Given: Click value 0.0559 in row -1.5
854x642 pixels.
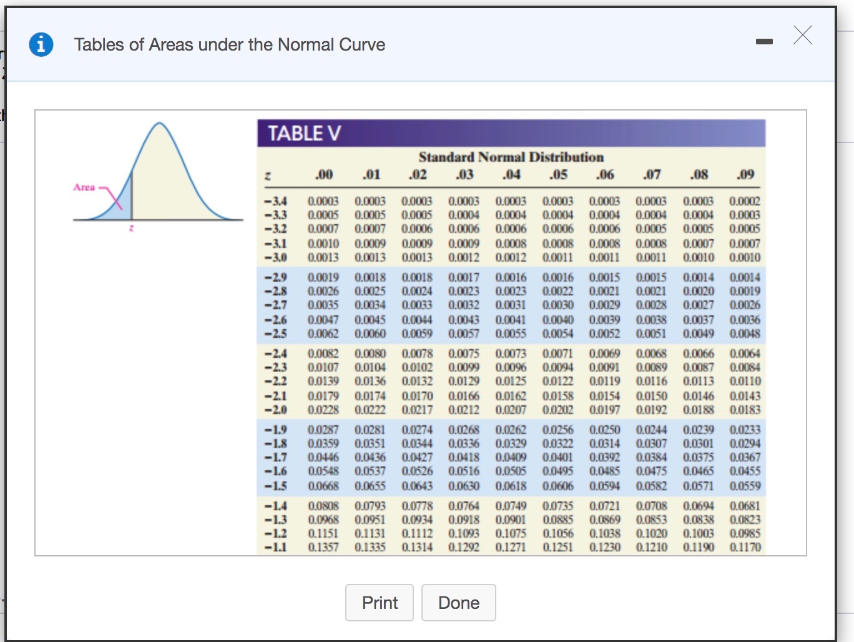Looking at the screenshot, I should (745, 486).
